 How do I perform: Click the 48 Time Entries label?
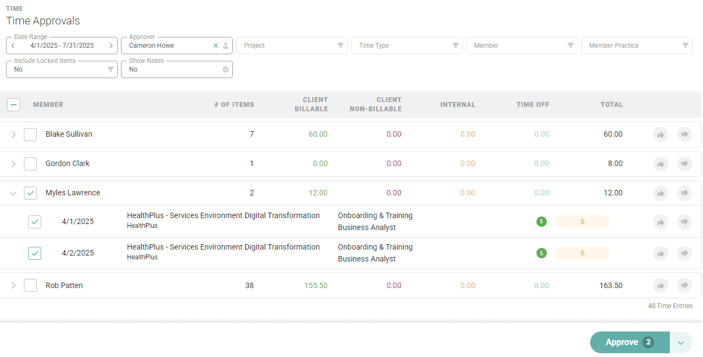[x=670, y=306]
